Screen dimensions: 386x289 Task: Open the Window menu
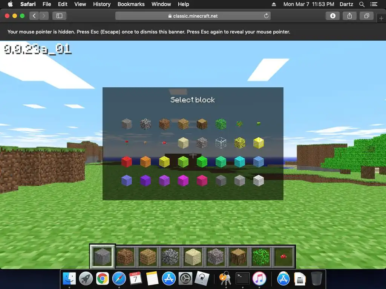(161, 4)
